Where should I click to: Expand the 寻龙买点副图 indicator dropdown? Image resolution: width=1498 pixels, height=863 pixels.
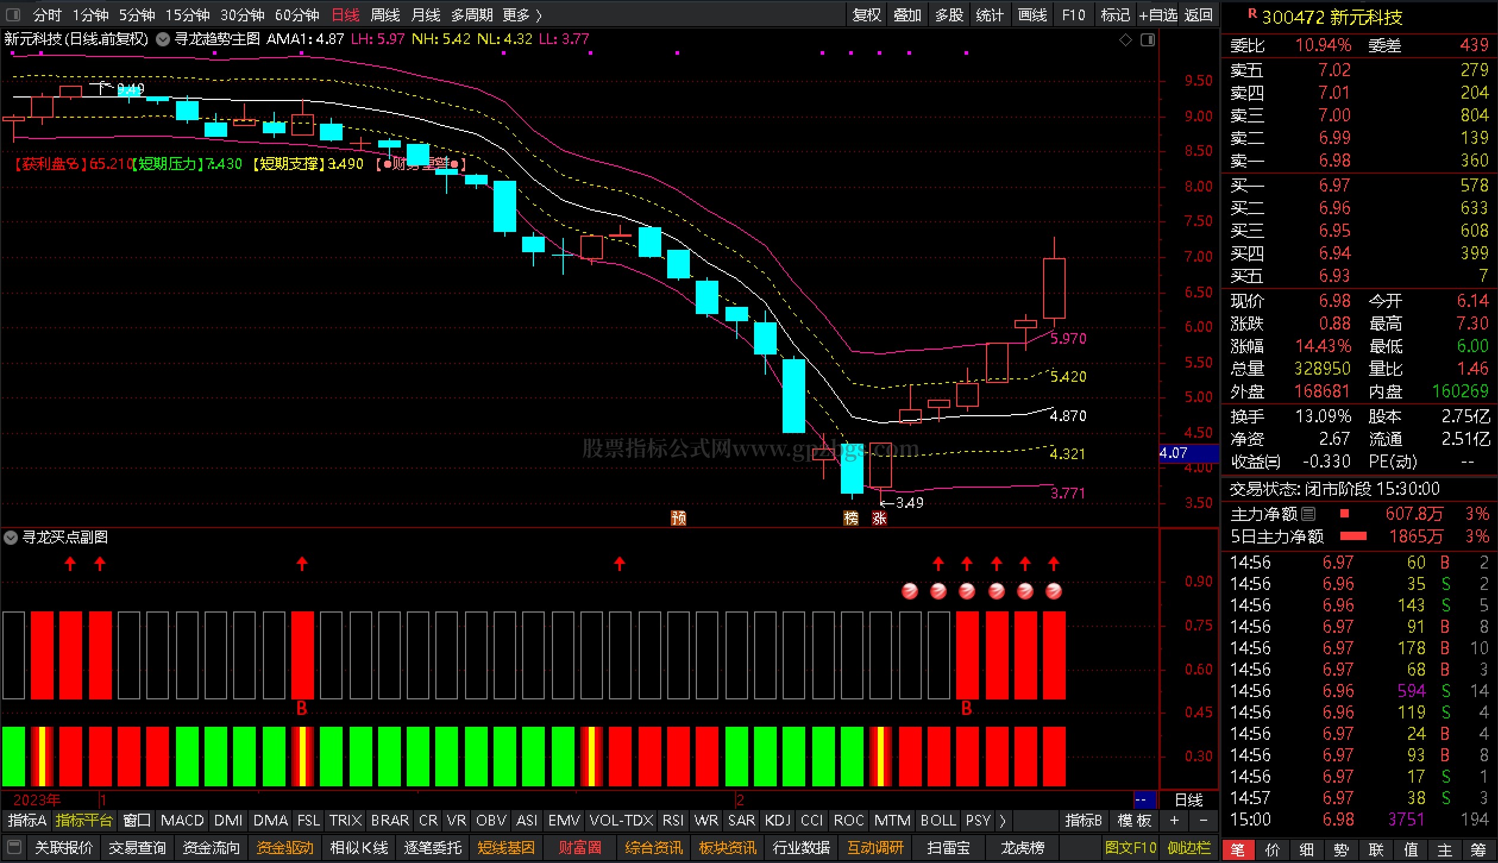tap(11, 538)
